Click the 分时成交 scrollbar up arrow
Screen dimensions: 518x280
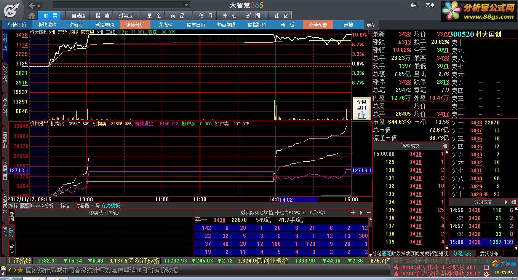(515, 208)
